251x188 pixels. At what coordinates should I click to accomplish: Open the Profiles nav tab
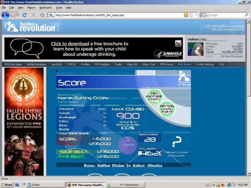click(85, 64)
